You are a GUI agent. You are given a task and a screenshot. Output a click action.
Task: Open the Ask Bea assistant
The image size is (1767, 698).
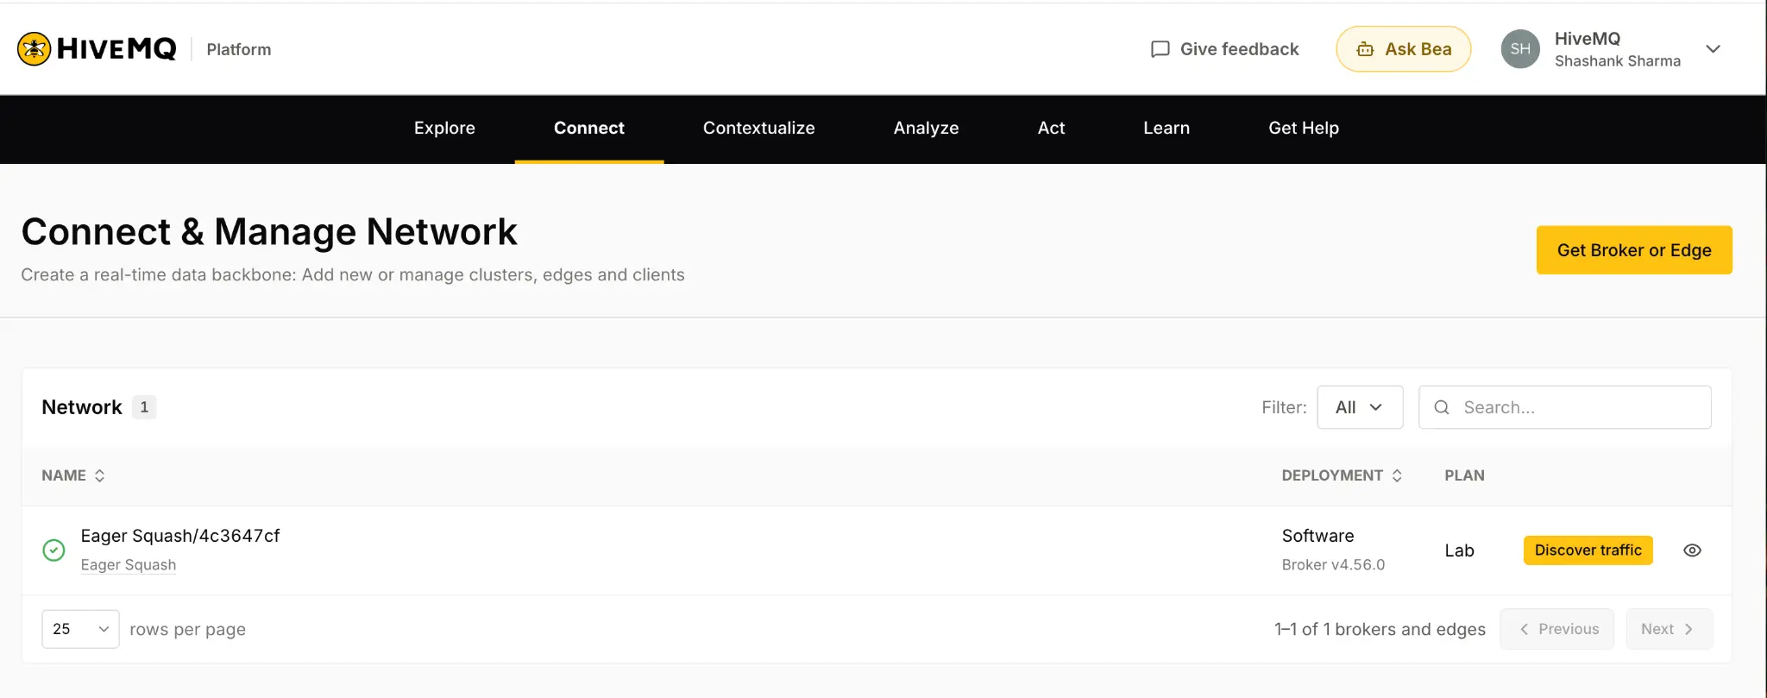point(1404,49)
